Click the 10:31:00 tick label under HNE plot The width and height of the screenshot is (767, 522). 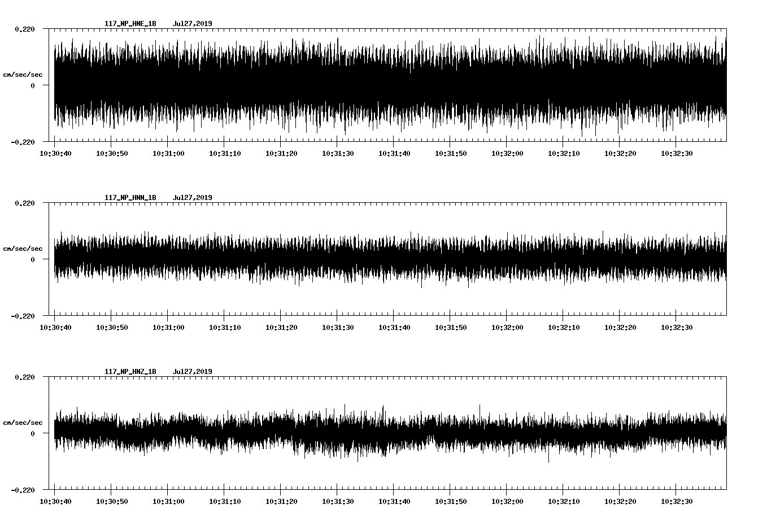pyautogui.click(x=168, y=154)
